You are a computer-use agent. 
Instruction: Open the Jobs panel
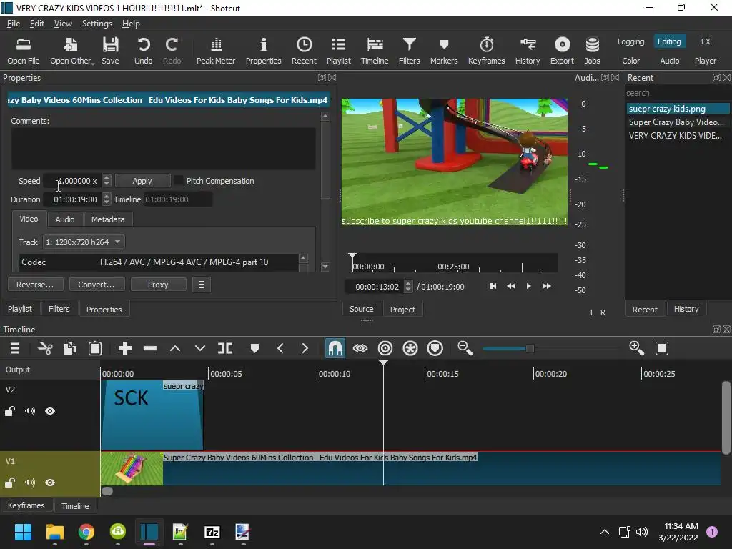[592, 51]
